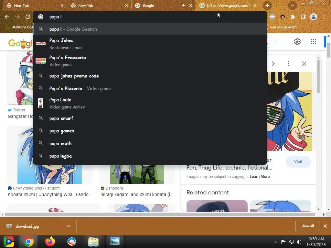This screenshot has width=331, height=248.
Task: Select the 'papa smurf' suggestion
Action: [x=150, y=118]
